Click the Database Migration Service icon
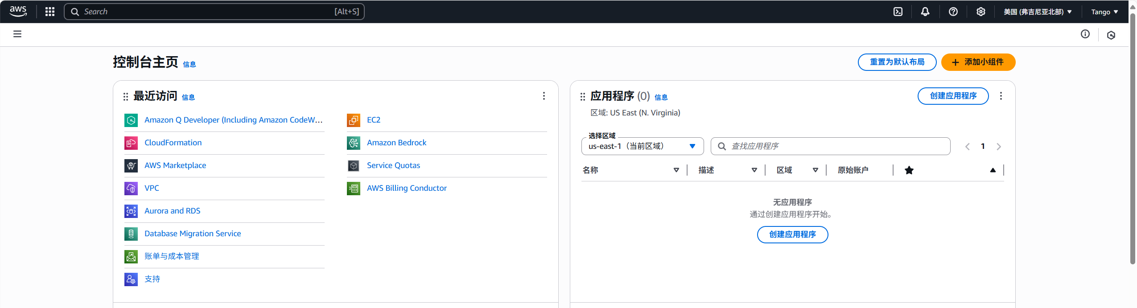The image size is (1137, 308). (x=131, y=234)
